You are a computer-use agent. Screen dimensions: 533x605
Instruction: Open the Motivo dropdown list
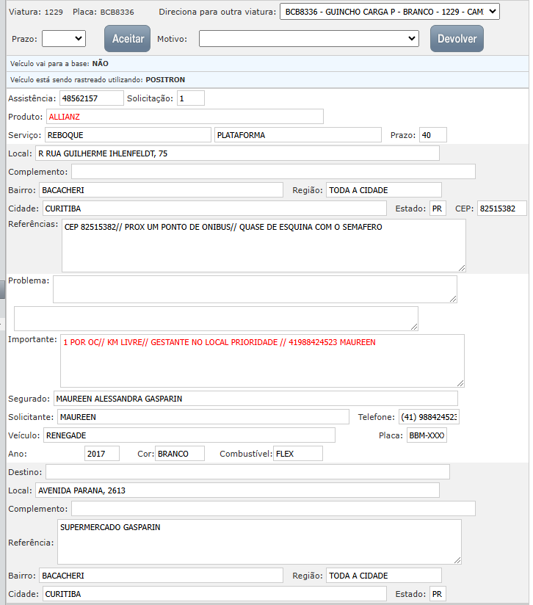pos(308,39)
